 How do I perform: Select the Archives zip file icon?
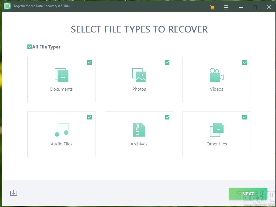pyautogui.click(x=139, y=129)
